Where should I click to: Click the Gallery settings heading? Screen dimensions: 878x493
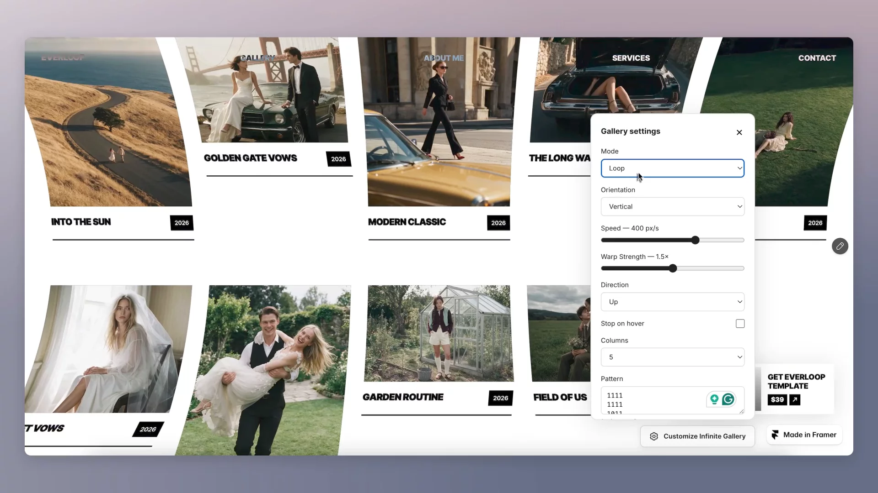tap(631, 131)
